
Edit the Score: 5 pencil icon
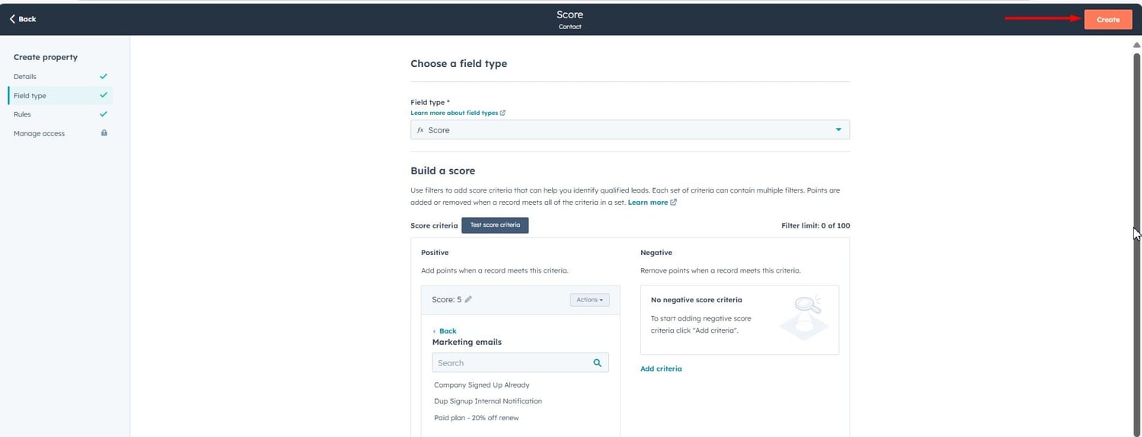click(x=468, y=299)
